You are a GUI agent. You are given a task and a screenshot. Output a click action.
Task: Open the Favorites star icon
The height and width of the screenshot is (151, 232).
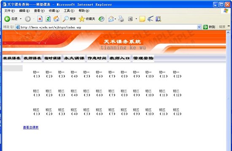[x=82, y=19]
